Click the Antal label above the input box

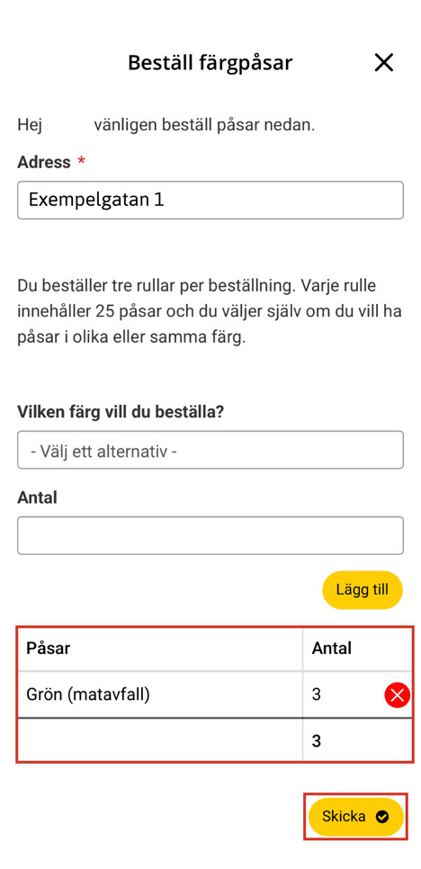pos(37,497)
